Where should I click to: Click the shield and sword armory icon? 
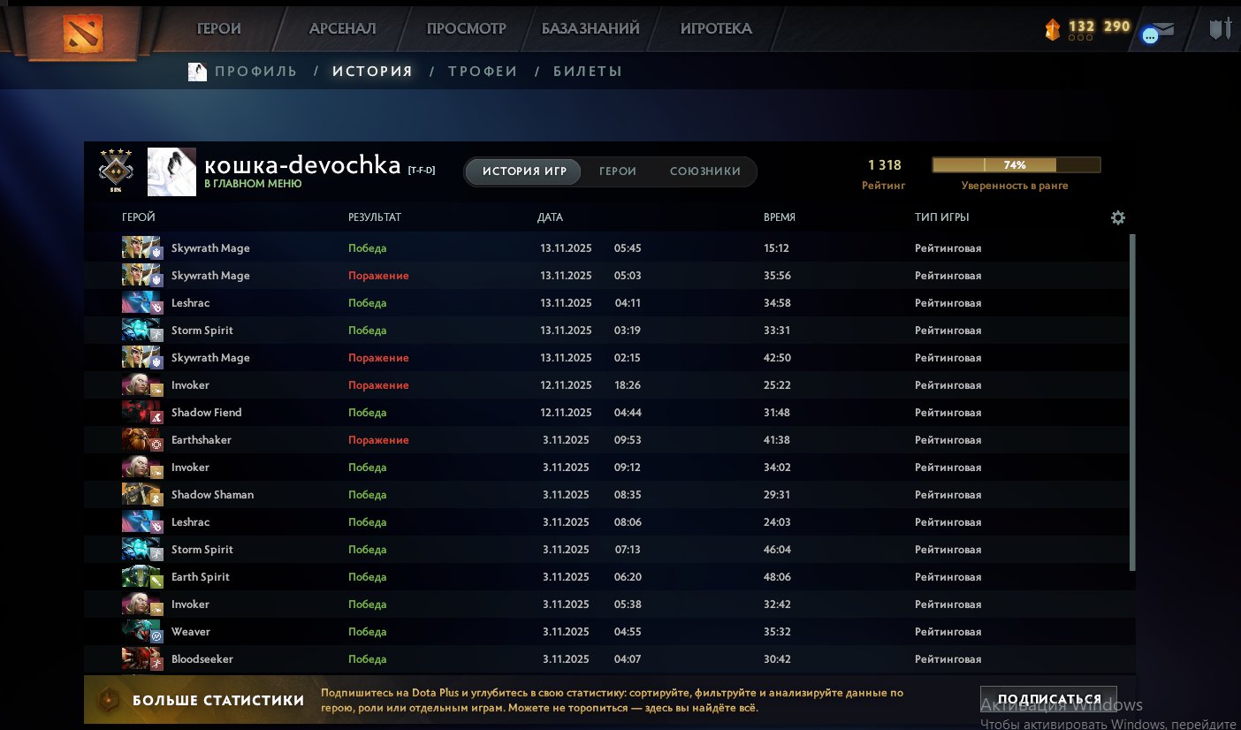point(1220,27)
